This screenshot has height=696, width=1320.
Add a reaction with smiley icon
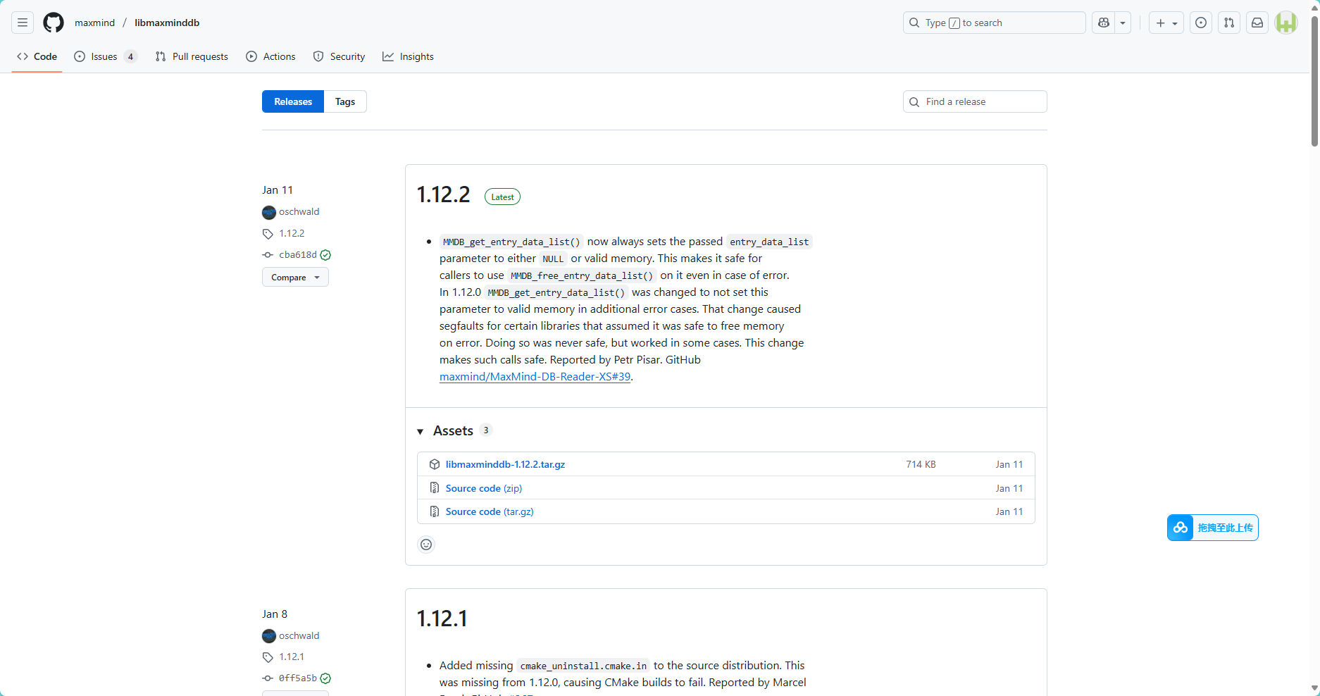pyautogui.click(x=426, y=545)
